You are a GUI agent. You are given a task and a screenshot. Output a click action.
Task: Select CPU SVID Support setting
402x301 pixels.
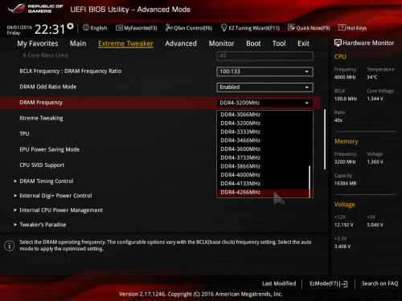(x=42, y=165)
